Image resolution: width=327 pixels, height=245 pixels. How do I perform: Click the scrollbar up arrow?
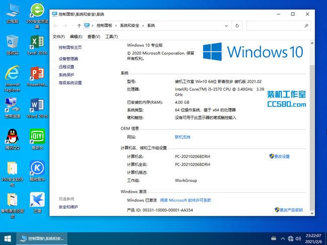312,43
